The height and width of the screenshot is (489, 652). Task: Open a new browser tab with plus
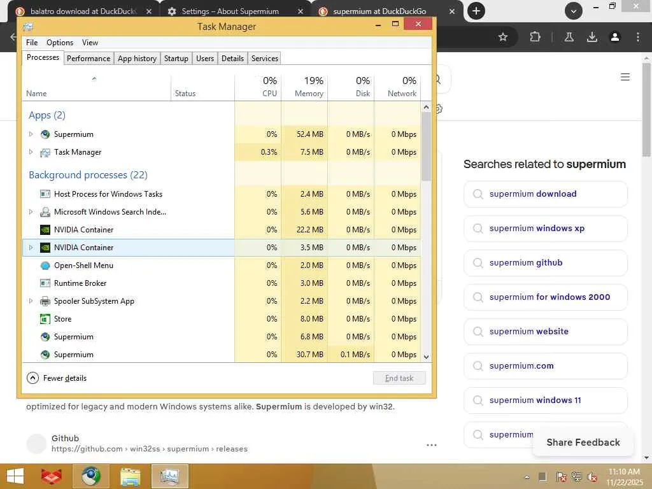(476, 11)
